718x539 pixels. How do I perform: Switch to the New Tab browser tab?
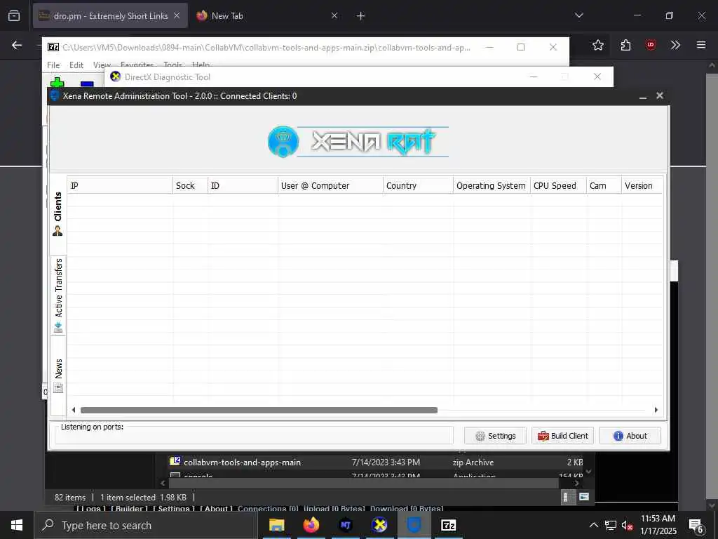tap(266, 15)
